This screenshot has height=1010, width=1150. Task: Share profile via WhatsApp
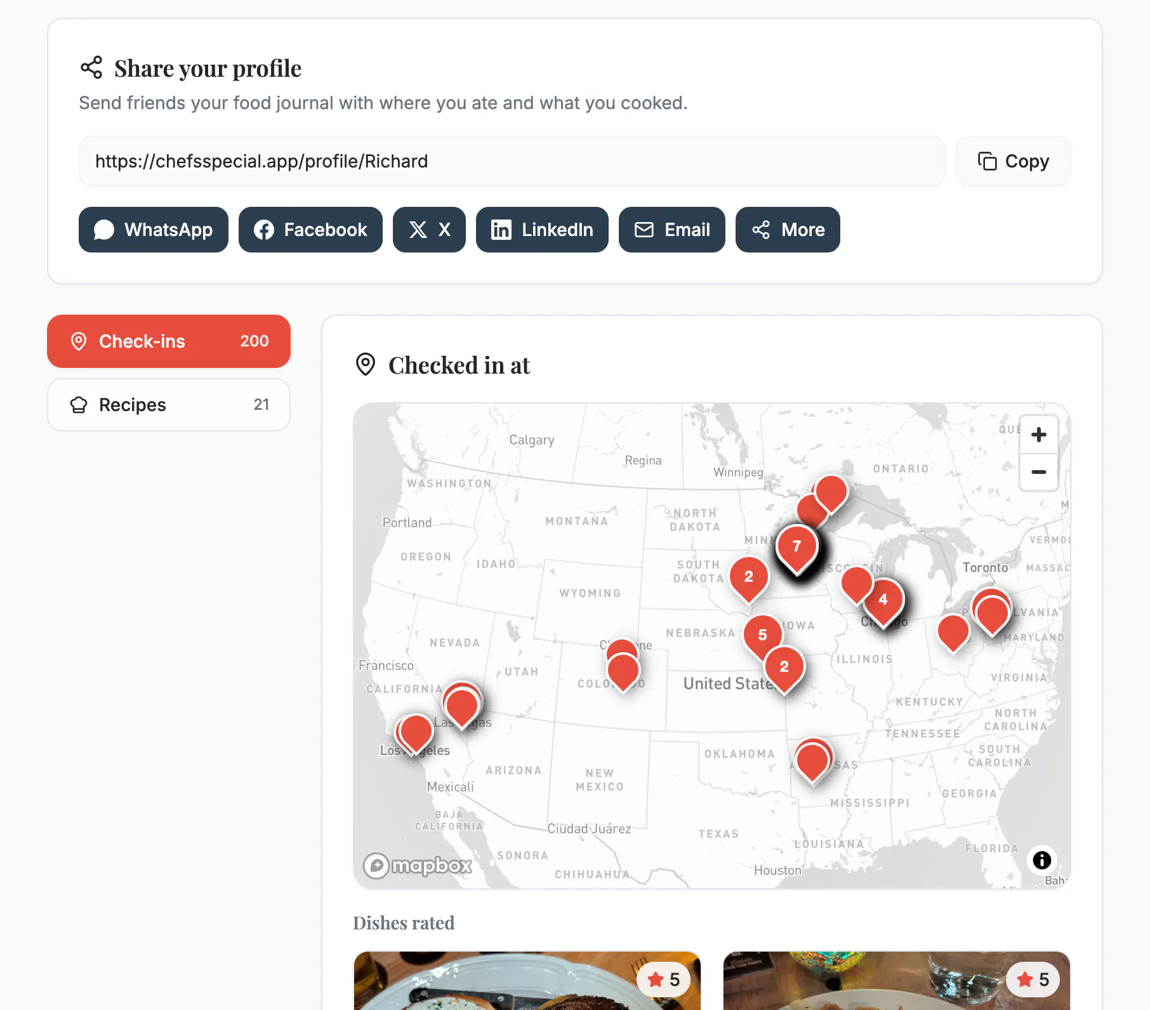[x=153, y=230]
